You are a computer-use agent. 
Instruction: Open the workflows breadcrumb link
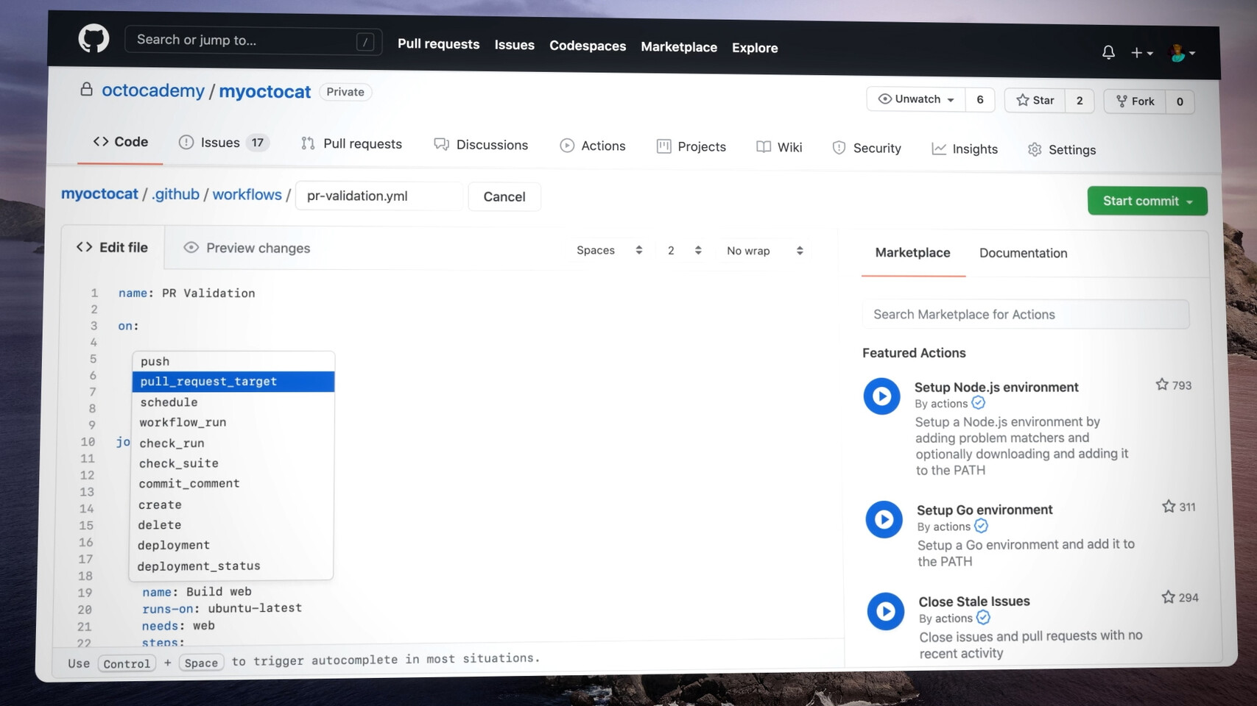(x=247, y=195)
